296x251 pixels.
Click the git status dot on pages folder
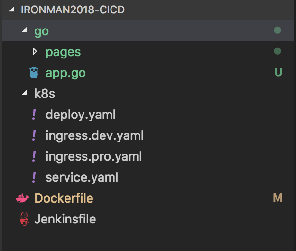pos(278,51)
